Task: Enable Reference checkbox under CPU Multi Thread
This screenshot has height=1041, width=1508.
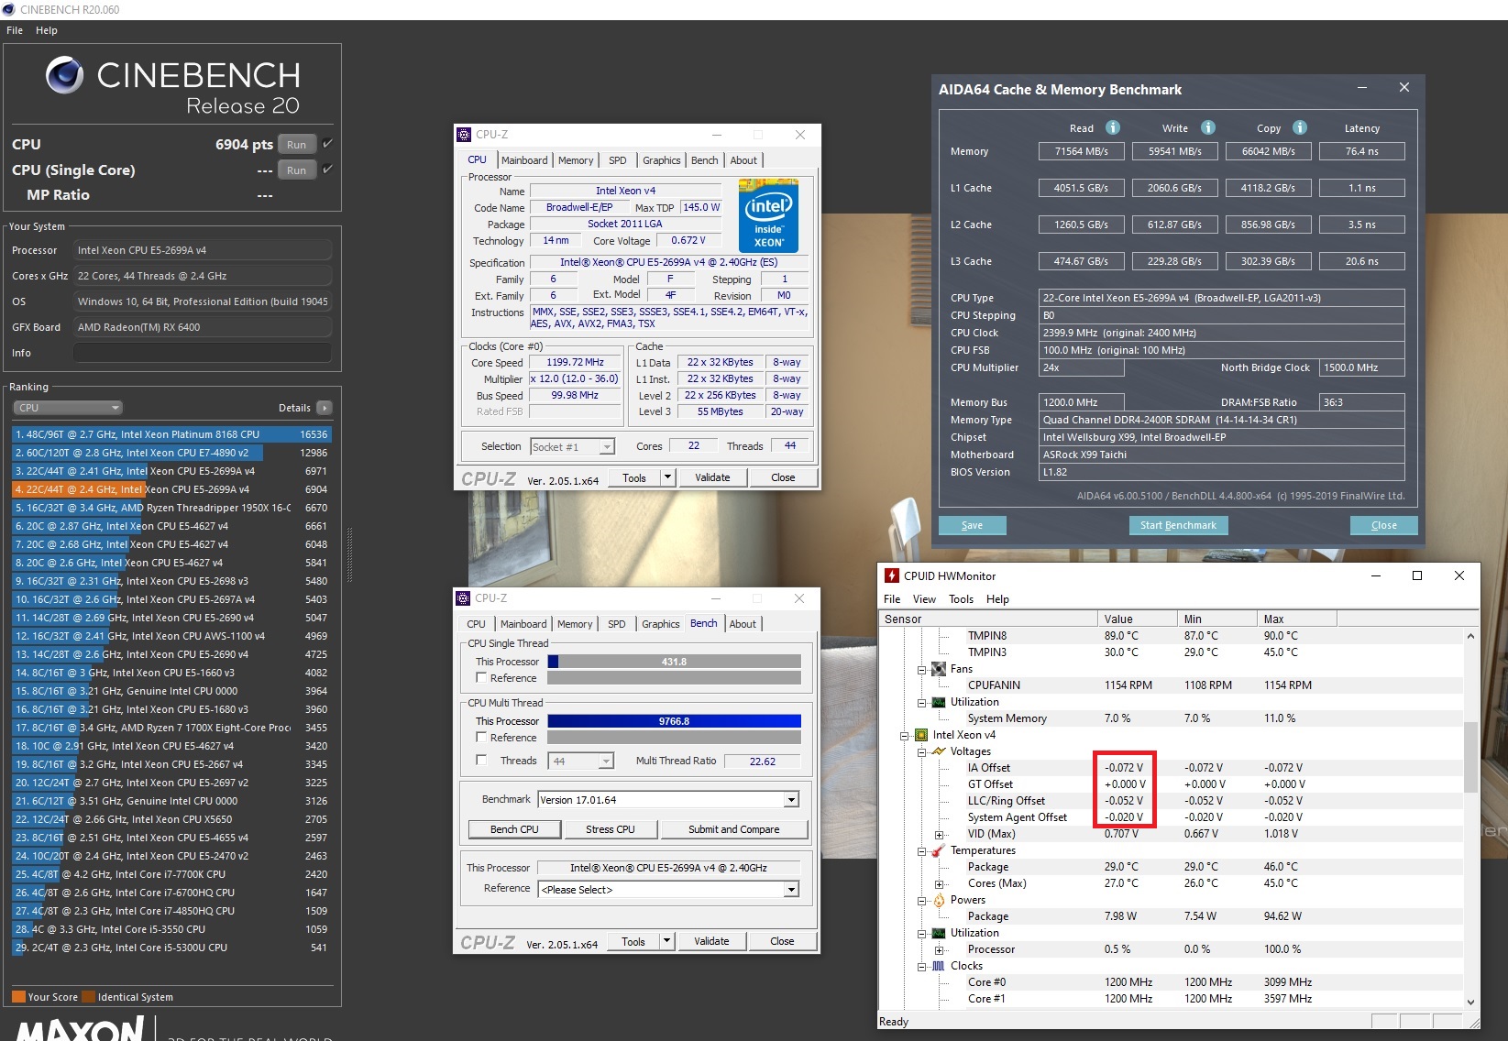Action: pos(481,738)
